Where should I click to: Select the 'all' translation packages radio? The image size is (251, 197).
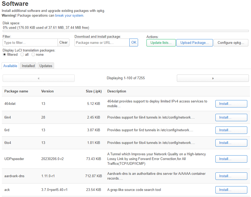pyautogui.click(x=22, y=54)
